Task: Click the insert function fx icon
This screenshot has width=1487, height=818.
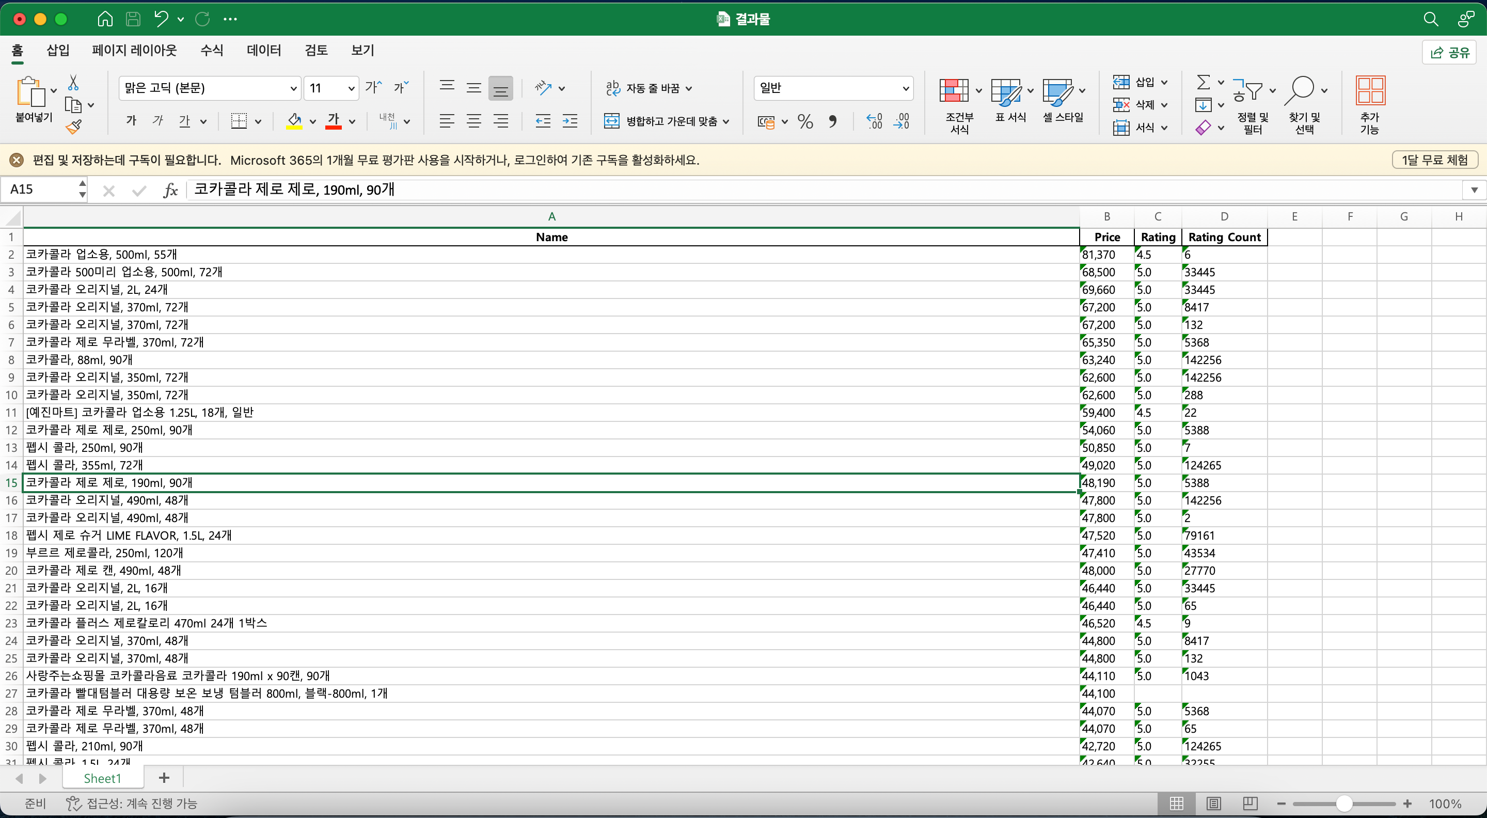Action: [170, 190]
